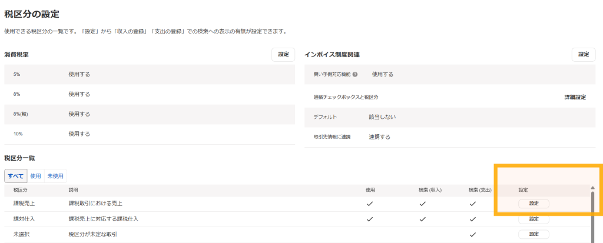Click the 検索 (収入) checkmark for 課税売上
The image size is (603, 243).
423,204
